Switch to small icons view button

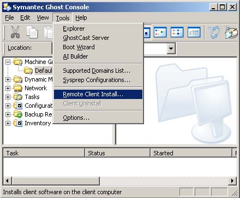(160, 32)
